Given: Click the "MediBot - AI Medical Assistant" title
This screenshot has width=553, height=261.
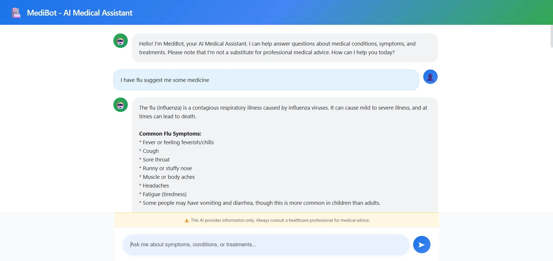Looking at the screenshot, I should tap(80, 13).
